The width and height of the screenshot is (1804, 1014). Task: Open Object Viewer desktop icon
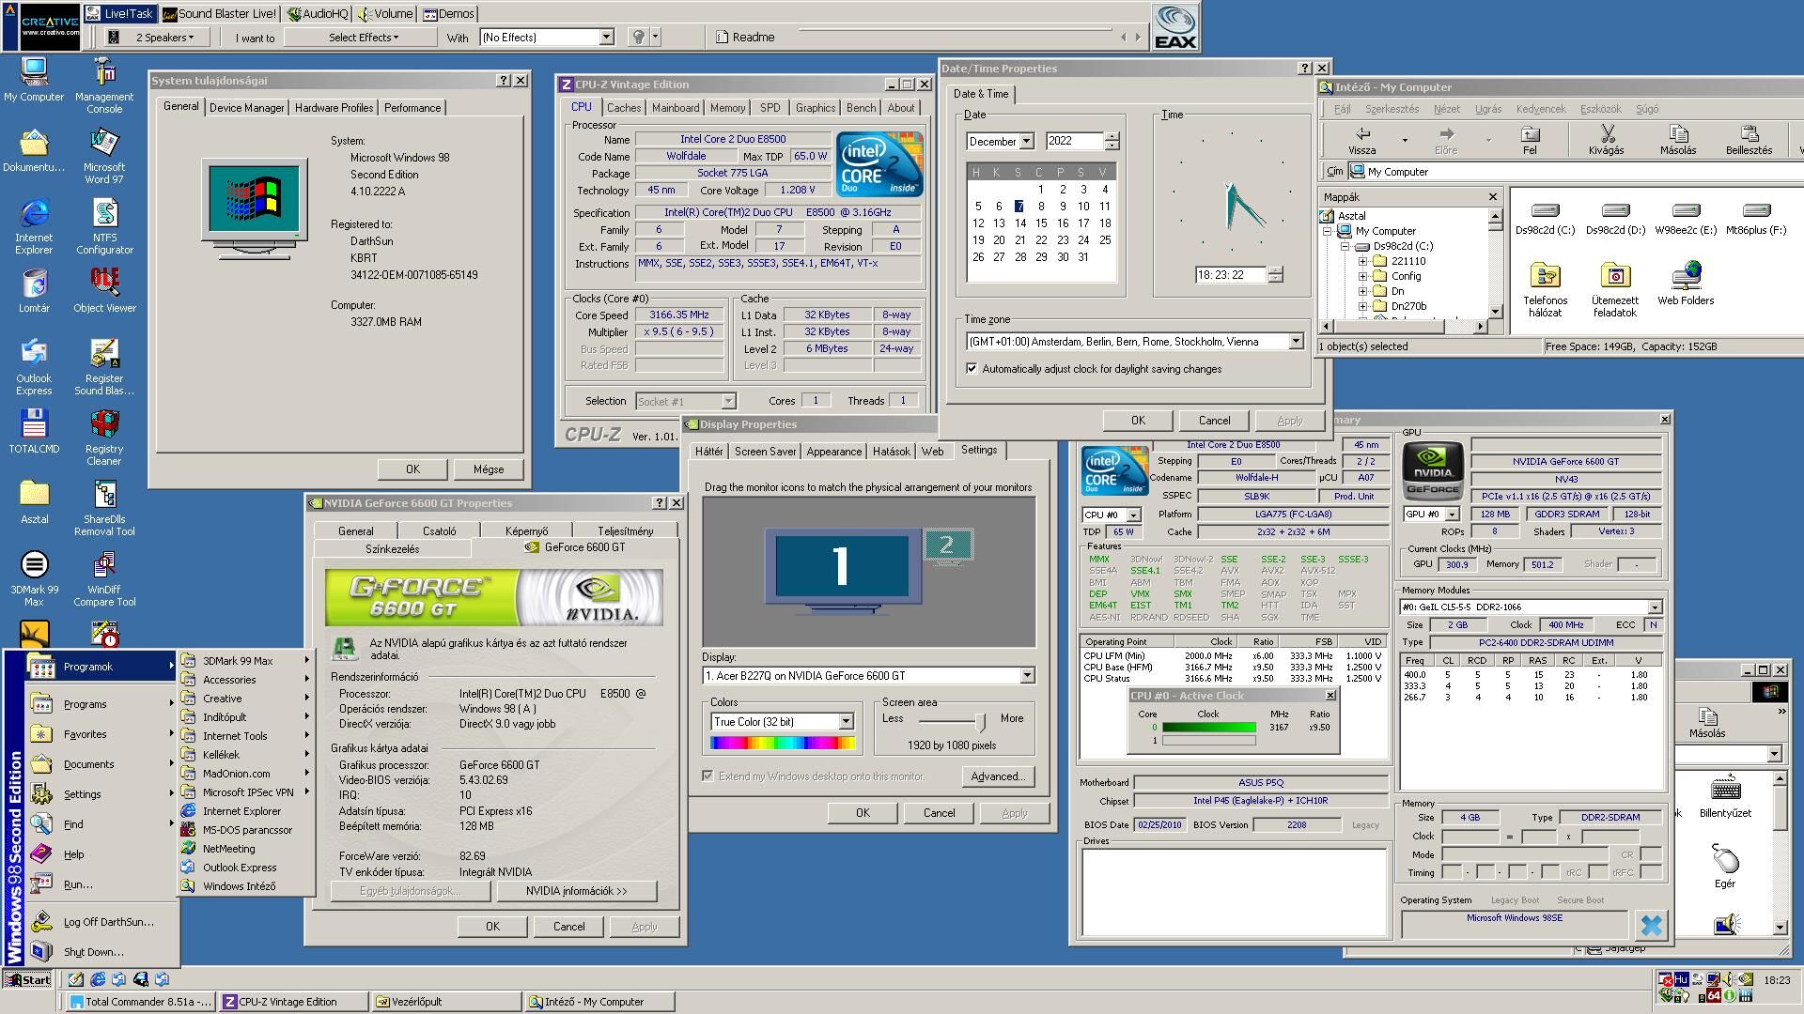pyautogui.click(x=104, y=290)
